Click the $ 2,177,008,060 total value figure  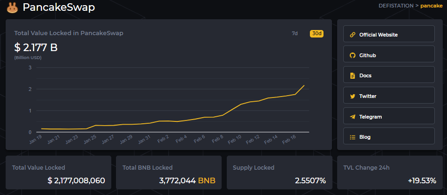pyautogui.click(x=76, y=180)
